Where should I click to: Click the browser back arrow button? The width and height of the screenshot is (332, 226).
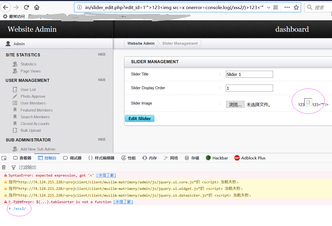coord(5,7)
